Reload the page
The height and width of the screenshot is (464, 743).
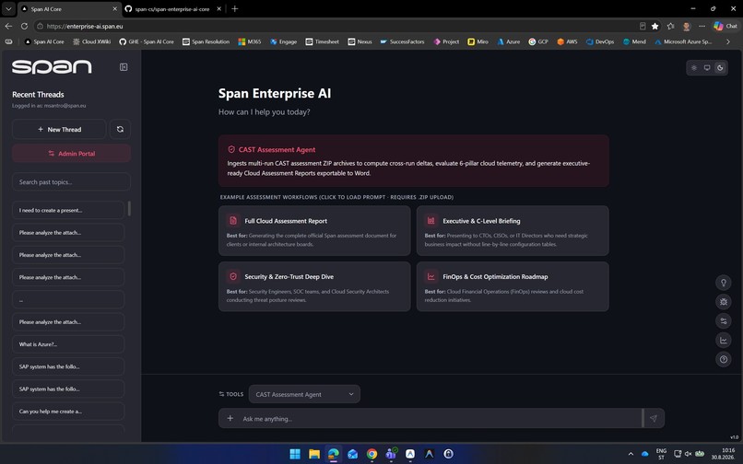(x=24, y=26)
